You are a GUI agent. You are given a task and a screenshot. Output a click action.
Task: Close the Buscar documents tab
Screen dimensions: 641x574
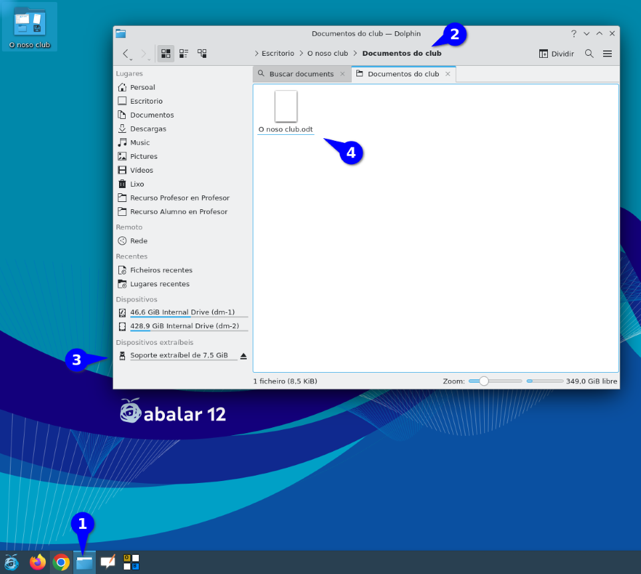(342, 74)
